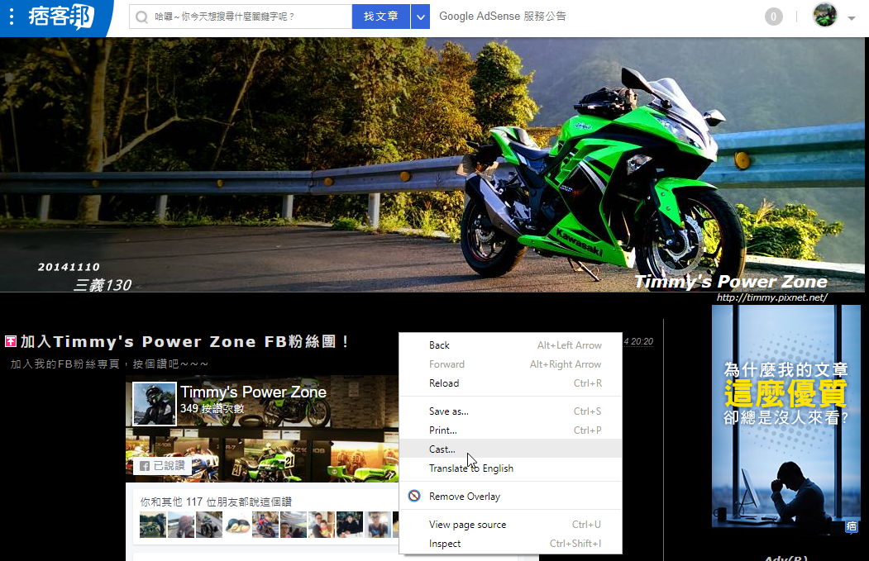Choose View page source
This screenshot has height=561, width=869.
pyautogui.click(x=510, y=525)
